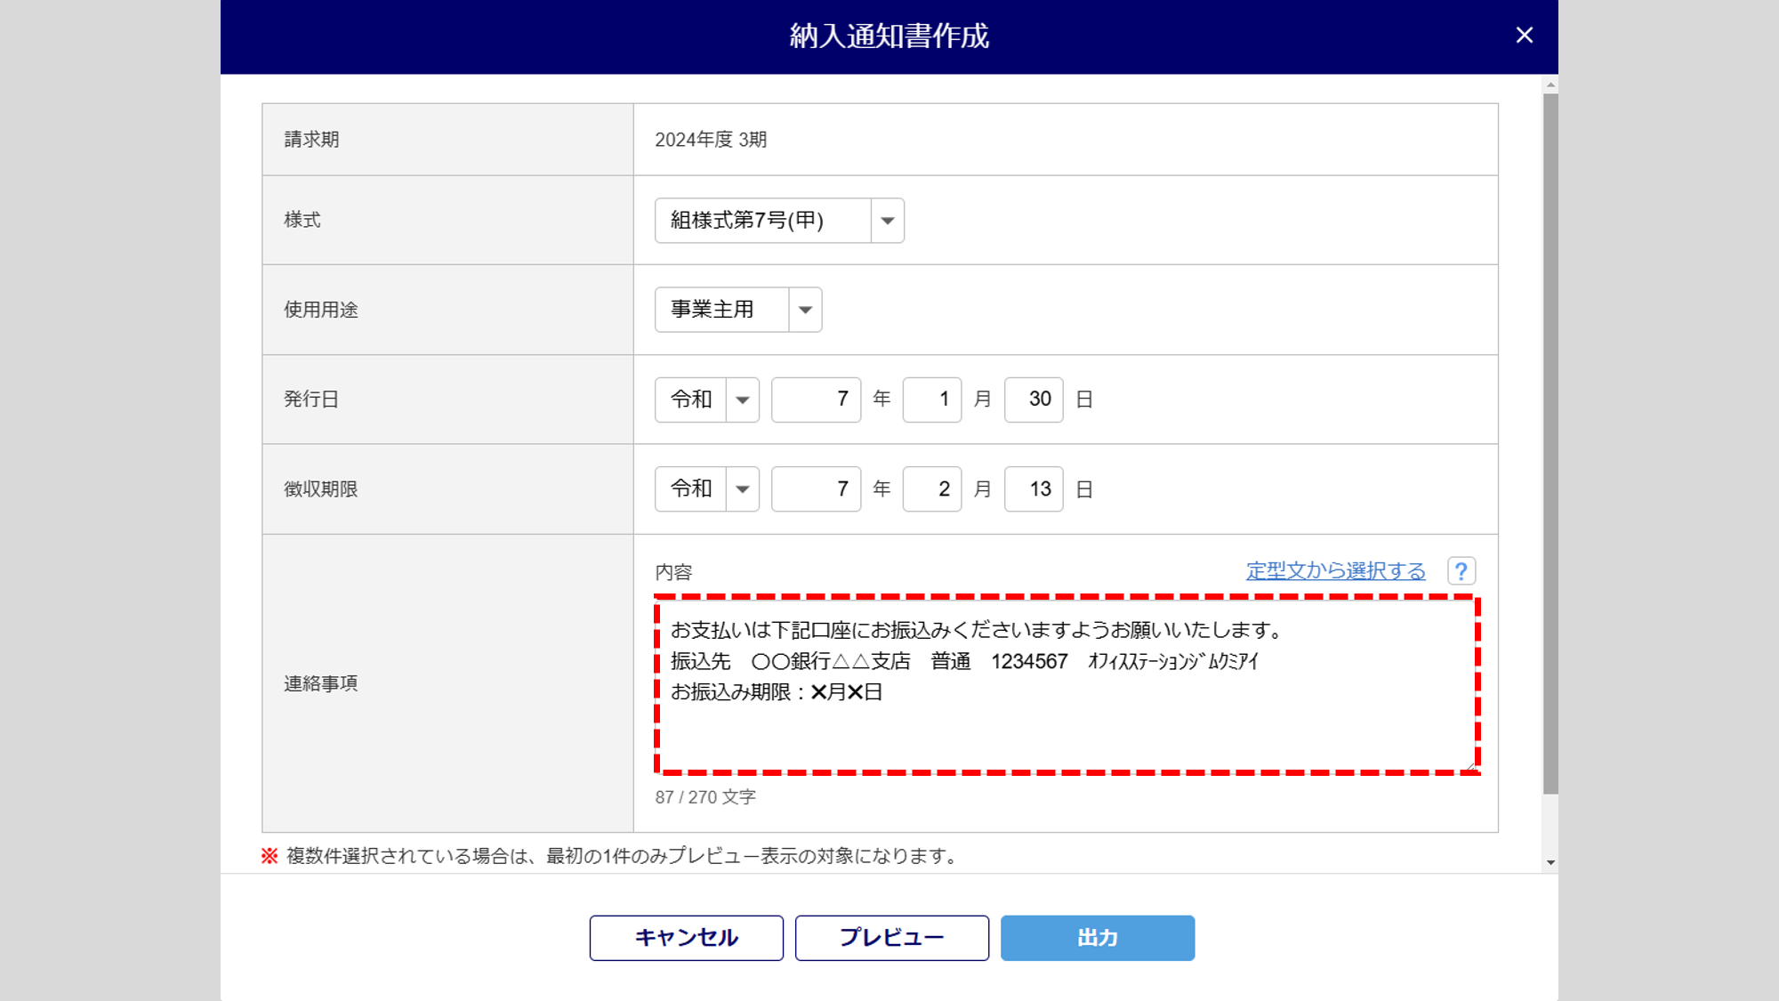Click the scrollbar down arrow
1779x1001 pixels.
(1550, 862)
